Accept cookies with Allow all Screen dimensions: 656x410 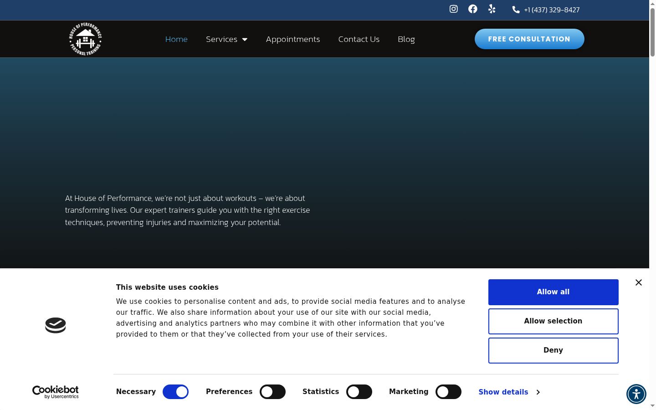point(553,292)
